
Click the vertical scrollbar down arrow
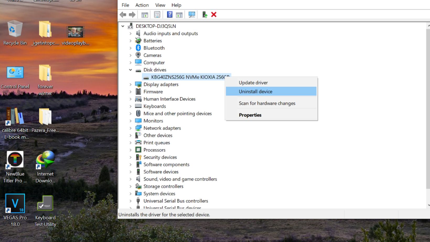[x=428, y=205]
